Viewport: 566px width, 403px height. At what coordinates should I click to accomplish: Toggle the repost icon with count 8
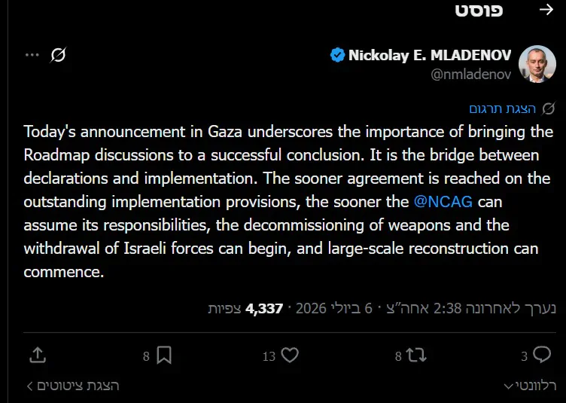(x=416, y=356)
